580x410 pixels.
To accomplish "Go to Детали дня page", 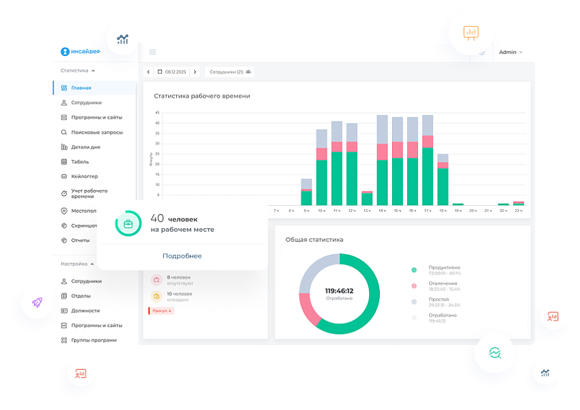I will point(85,147).
